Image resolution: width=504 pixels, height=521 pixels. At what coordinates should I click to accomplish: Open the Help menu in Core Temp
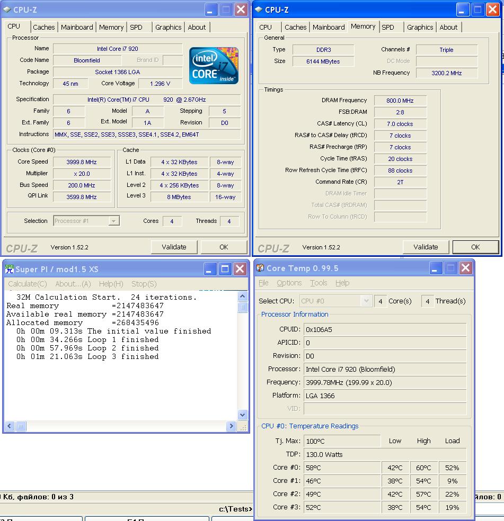[342, 283]
